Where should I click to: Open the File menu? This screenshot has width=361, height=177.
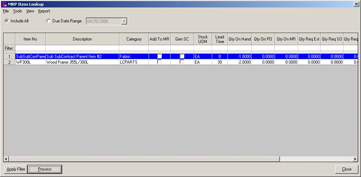point(6,11)
